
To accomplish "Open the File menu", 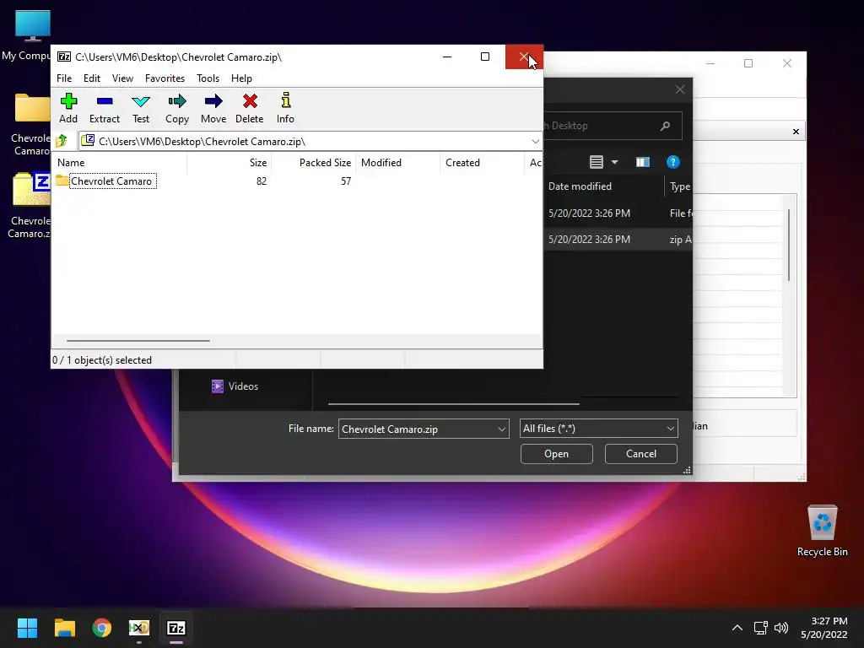I will click(64, 78).
